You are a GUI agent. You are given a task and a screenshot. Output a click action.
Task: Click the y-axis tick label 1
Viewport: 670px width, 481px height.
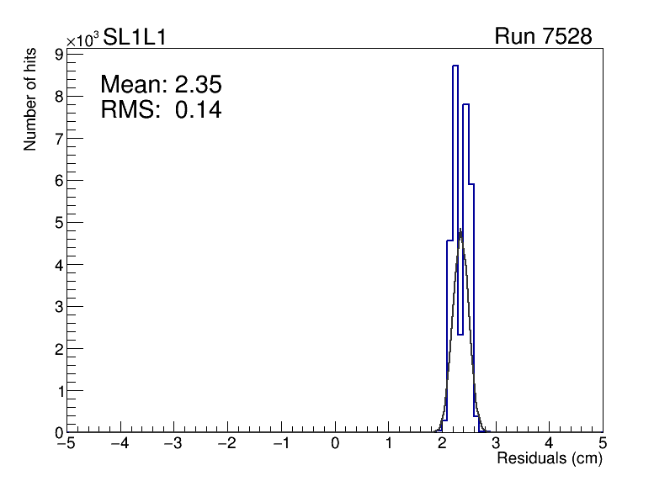59,391
